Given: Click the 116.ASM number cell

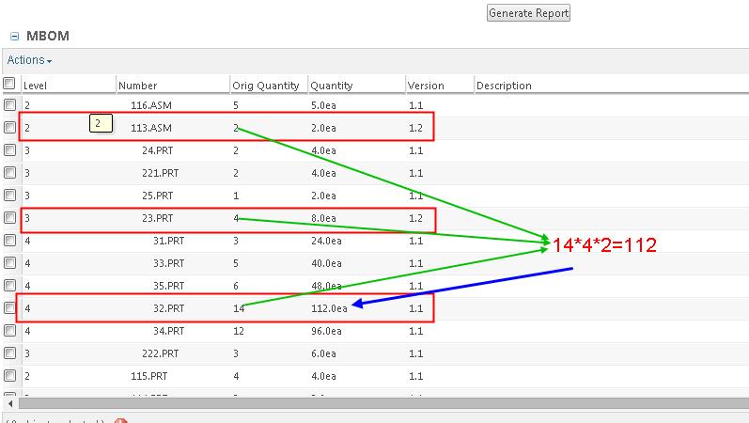Looking at the screenshot, I should click(151, 105).
